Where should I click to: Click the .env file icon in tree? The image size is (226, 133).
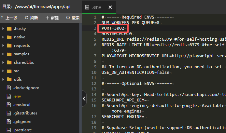click(9, 96)
